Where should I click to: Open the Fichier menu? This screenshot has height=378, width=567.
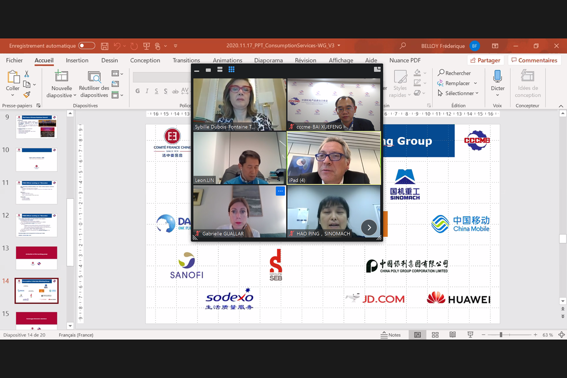click(x=14, y=60)
